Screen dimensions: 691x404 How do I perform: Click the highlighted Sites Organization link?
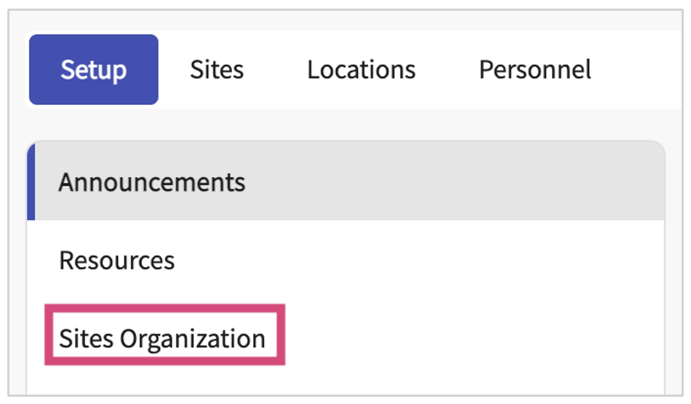pyautogui.click(x=162, y=338)
